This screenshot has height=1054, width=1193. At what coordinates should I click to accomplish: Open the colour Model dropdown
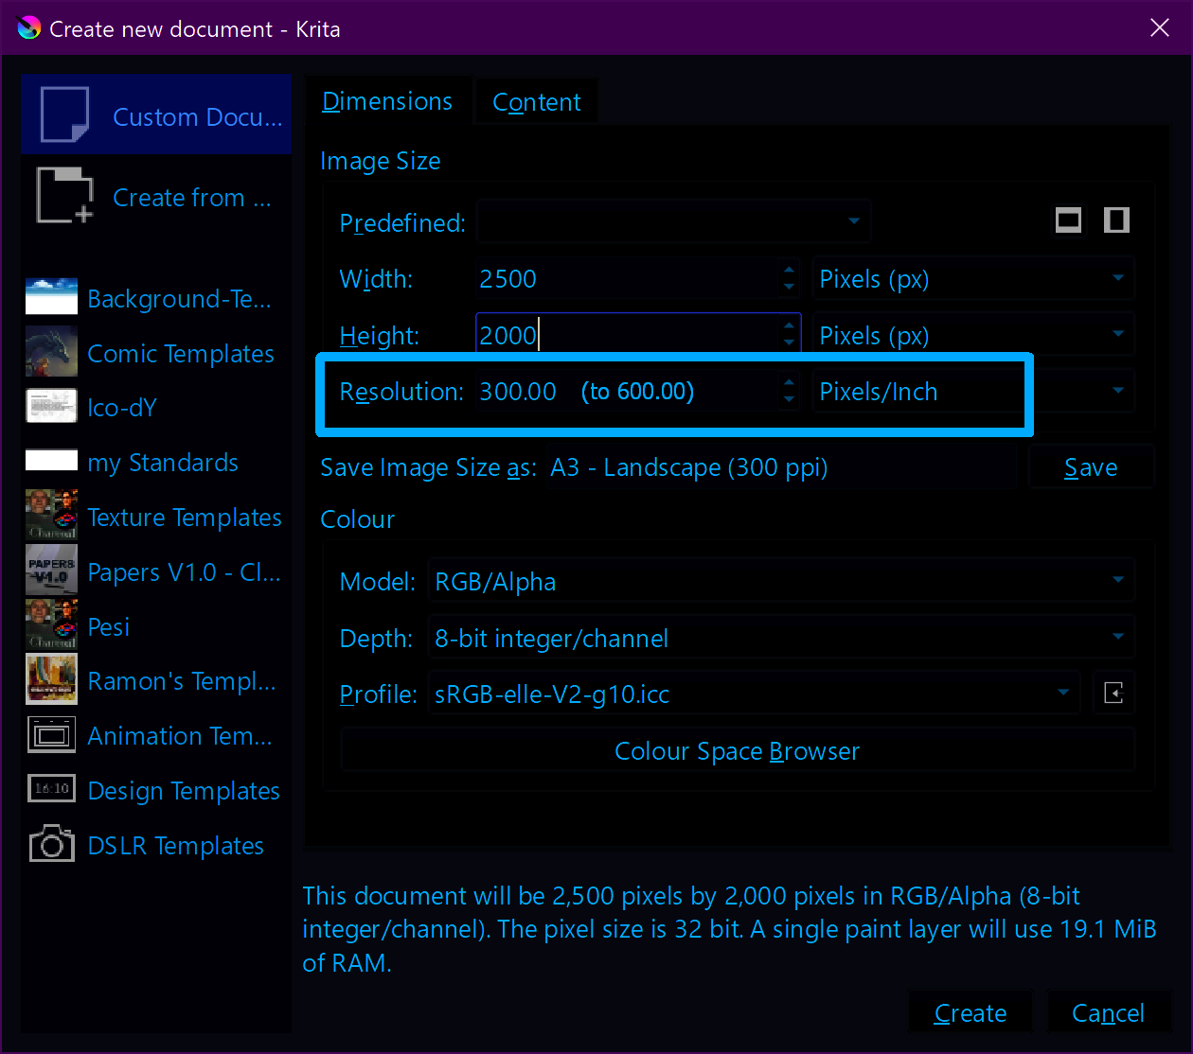(779, 581)
